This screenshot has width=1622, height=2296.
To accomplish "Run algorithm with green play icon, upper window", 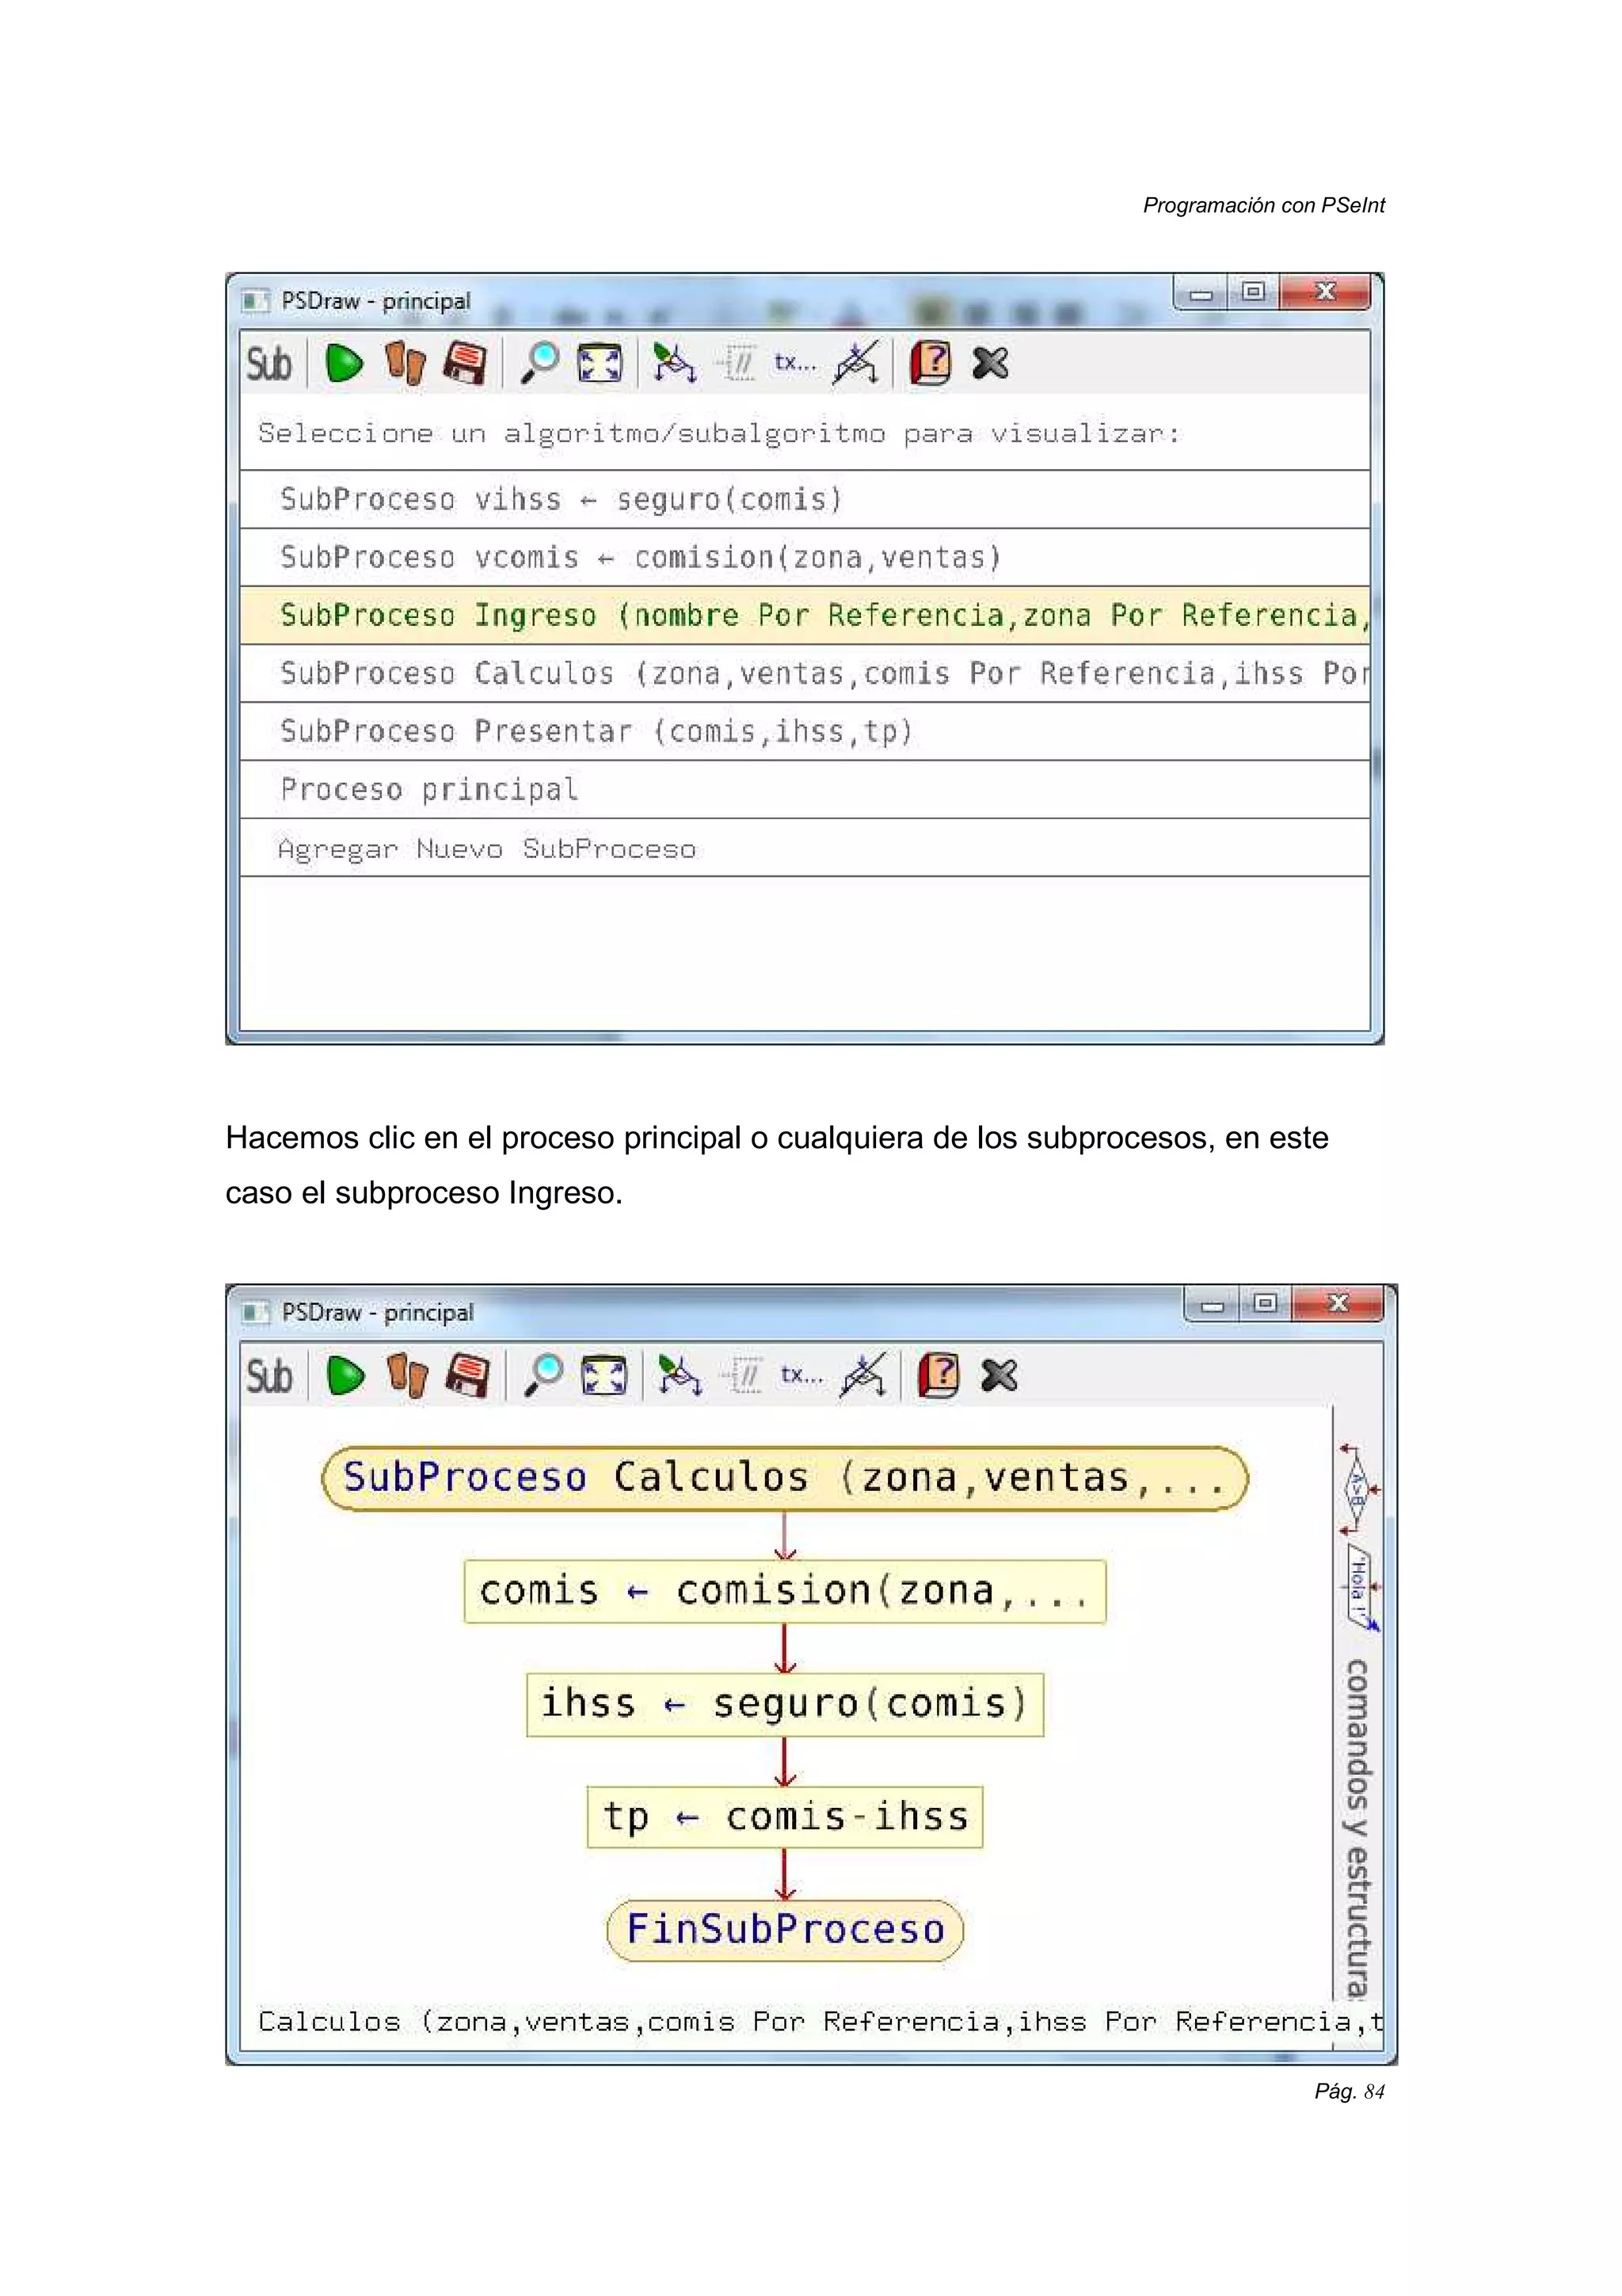I will 344,363.
